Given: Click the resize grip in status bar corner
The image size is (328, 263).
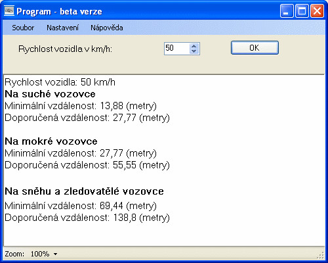Looking at the screenshot, I should click(321, 255).
